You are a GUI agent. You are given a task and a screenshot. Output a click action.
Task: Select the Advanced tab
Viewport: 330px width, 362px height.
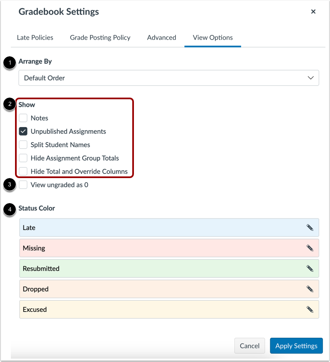161,38
